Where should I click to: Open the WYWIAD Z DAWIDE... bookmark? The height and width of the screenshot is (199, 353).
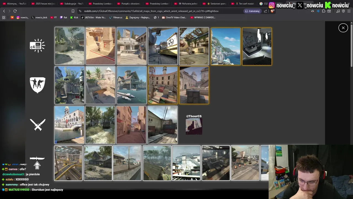(203, 17)
